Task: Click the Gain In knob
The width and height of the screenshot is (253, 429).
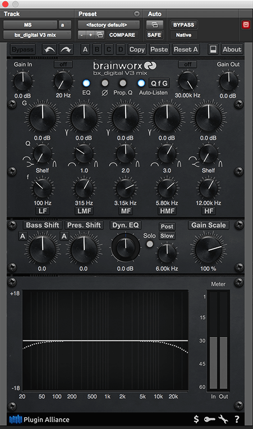Action: point(23,81)
